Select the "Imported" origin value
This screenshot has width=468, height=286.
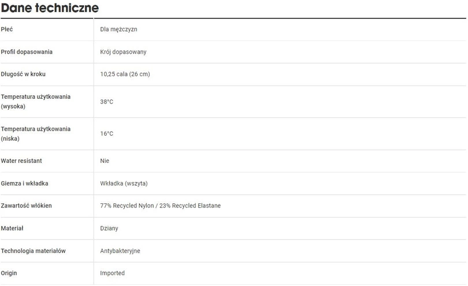click(x=112, y=273)
